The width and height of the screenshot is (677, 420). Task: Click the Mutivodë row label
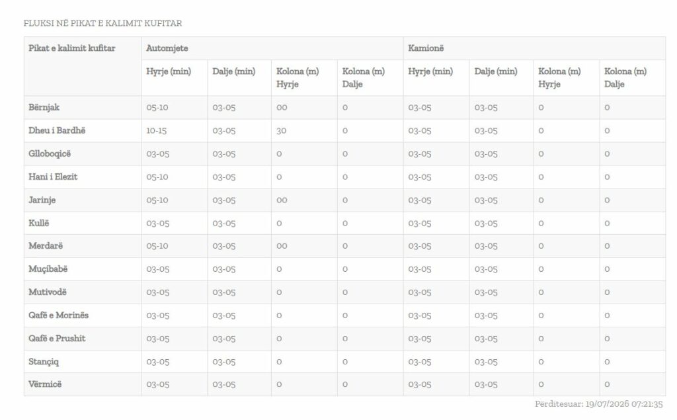coord(47,292)
